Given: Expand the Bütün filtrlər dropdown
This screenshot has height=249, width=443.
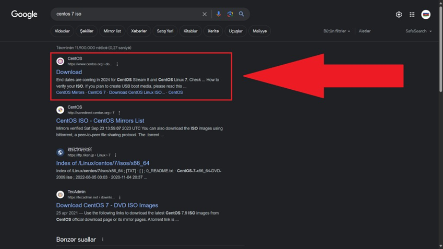Looking at the screenshot, I should [337, 31].
